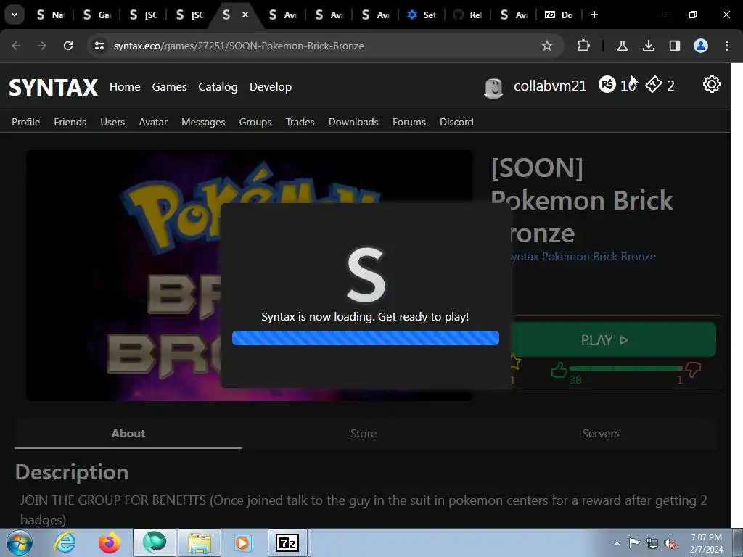
Task: Click the Robux currency icon
Action: 607,84
